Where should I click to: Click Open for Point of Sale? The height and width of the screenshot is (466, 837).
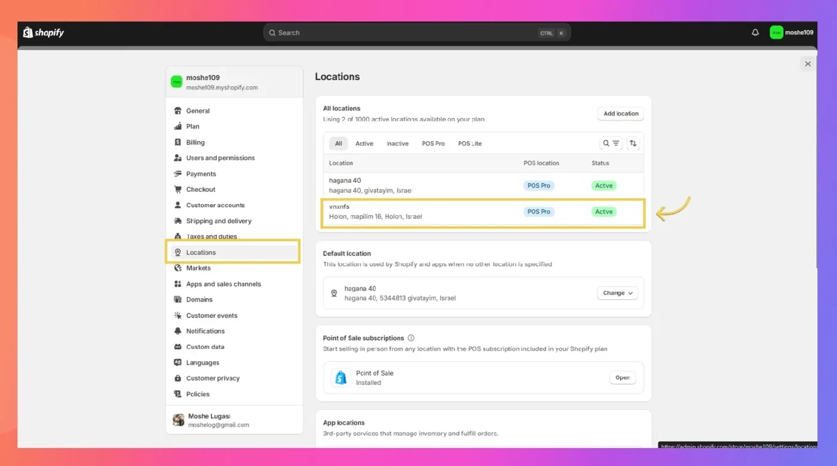pos(623,378)
